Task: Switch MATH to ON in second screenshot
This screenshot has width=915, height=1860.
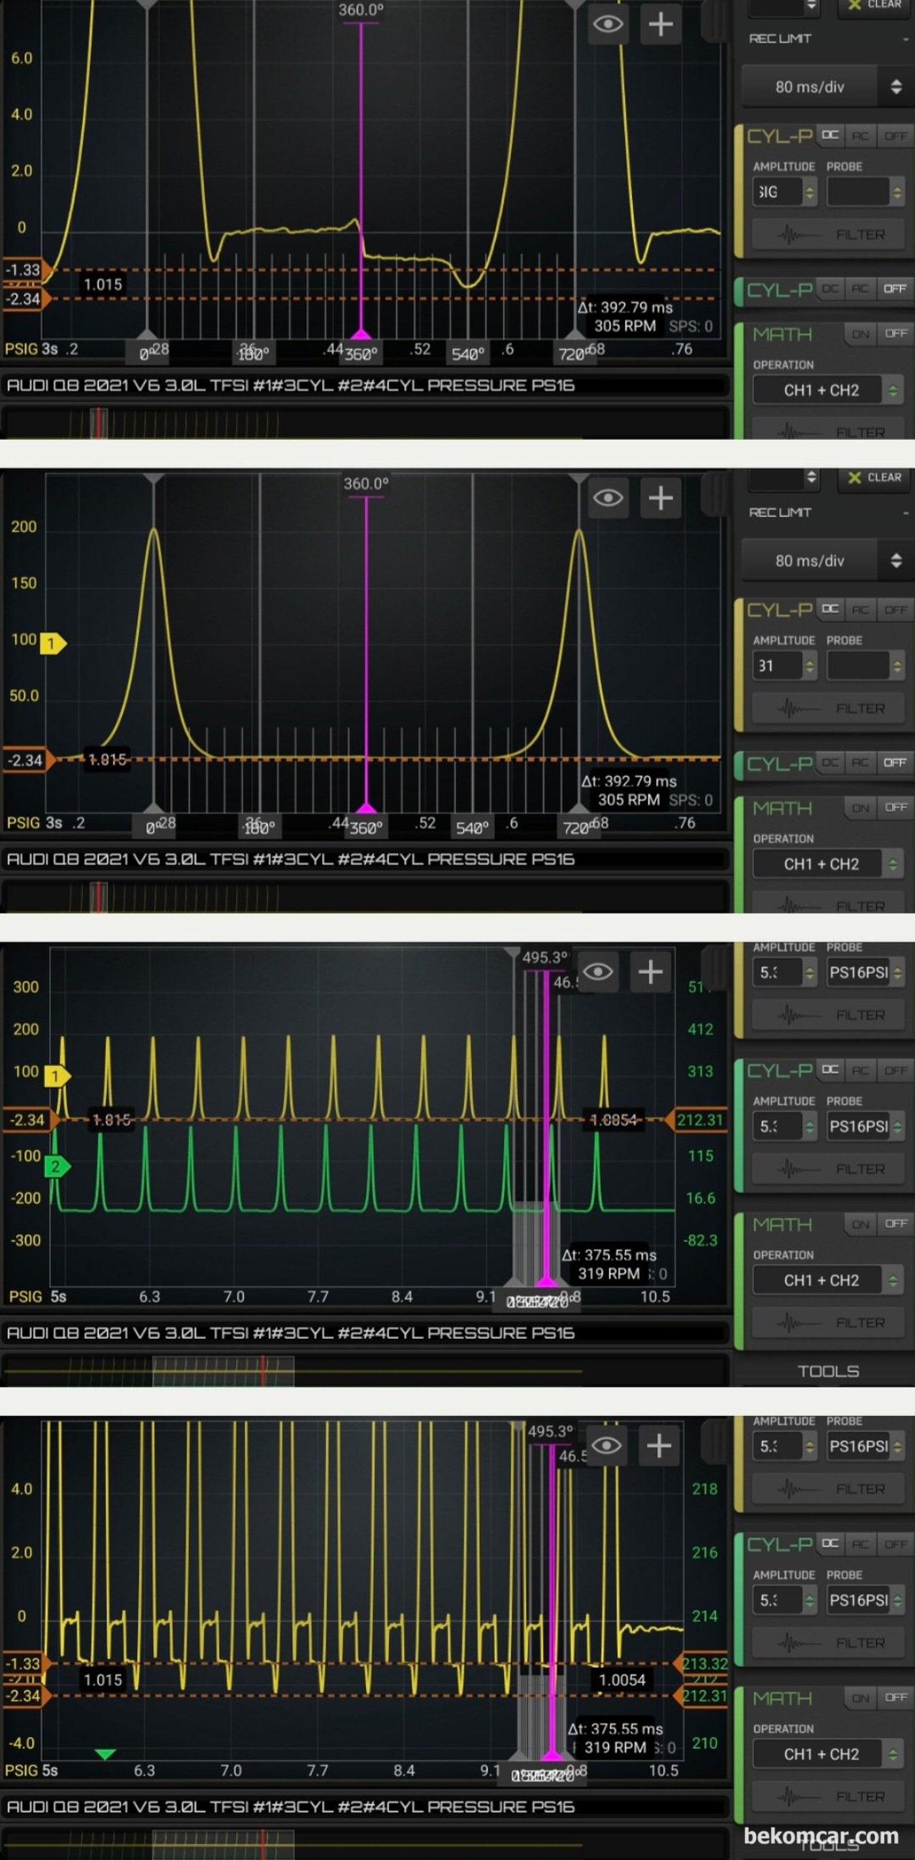Action: (x=860, y=808)
